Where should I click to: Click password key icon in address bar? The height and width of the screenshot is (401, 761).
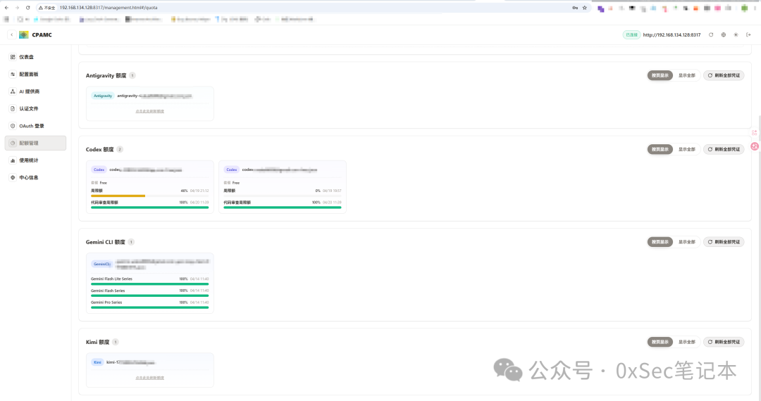(575, 8)
